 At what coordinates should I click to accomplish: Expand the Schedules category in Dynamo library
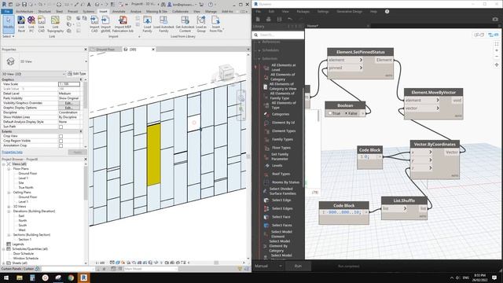coord(259,50)
